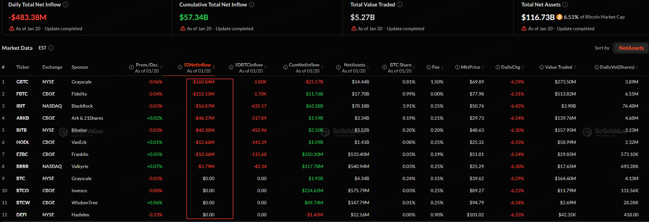
Task: Click info icon before MktPrice column header
Action: click(457, 67)
